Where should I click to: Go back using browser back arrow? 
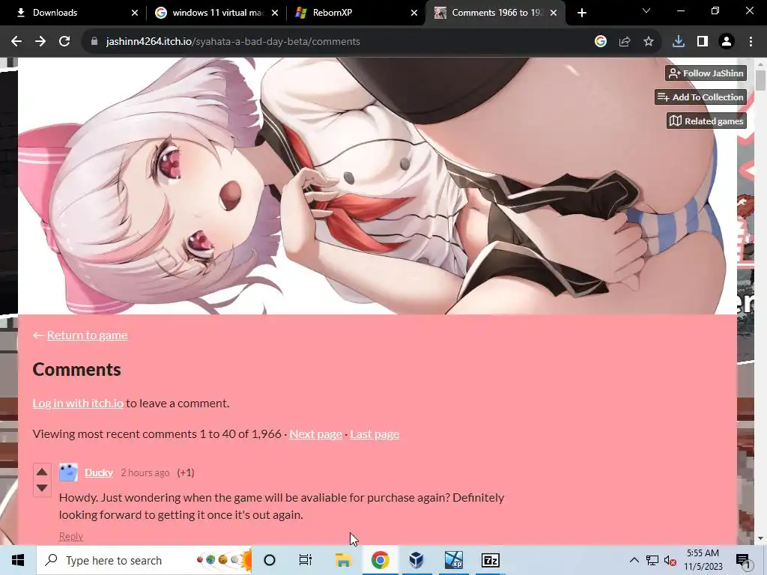(16, 42)
